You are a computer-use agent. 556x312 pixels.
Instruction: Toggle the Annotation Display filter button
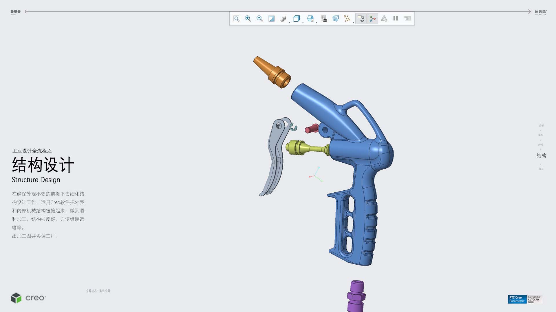[361, 18]
